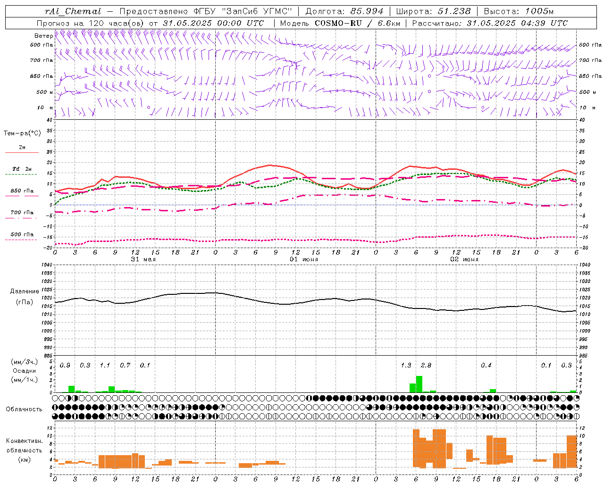Click the Тем-ра(°C) temperature panel label
This screenshot has width=604, height=483.
[22, 133]
